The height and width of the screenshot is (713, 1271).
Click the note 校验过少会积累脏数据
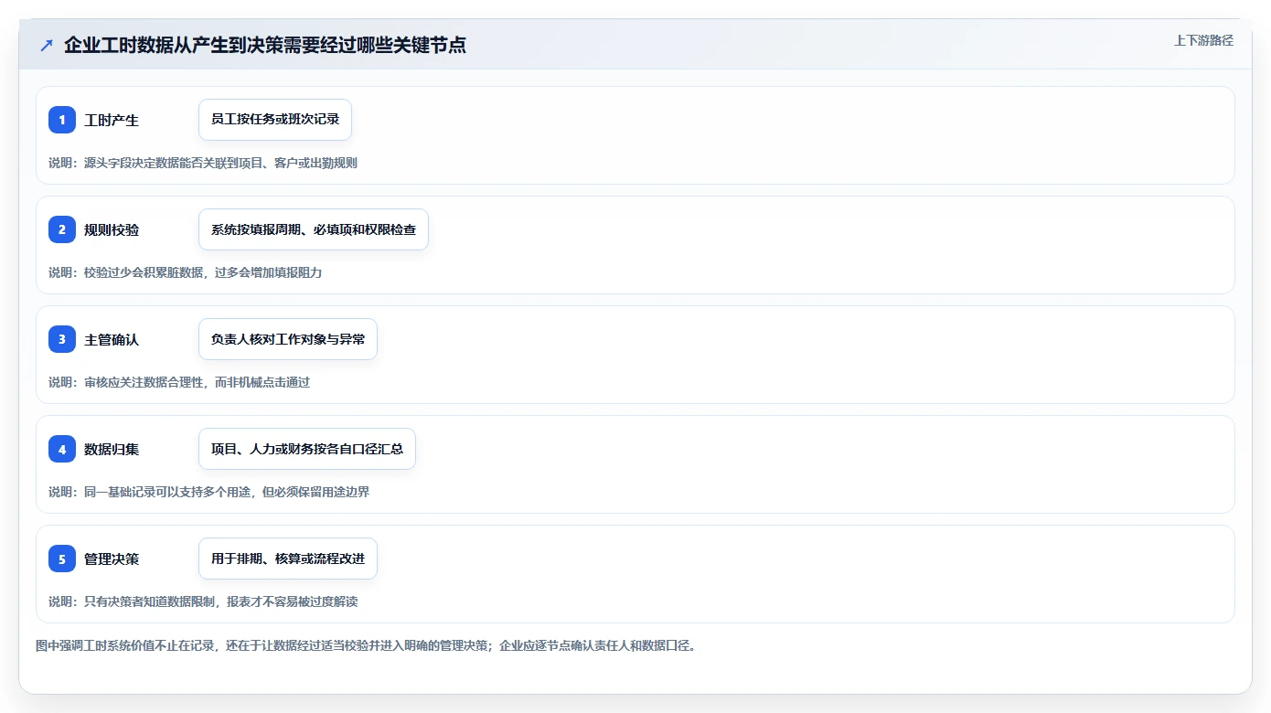186,272
